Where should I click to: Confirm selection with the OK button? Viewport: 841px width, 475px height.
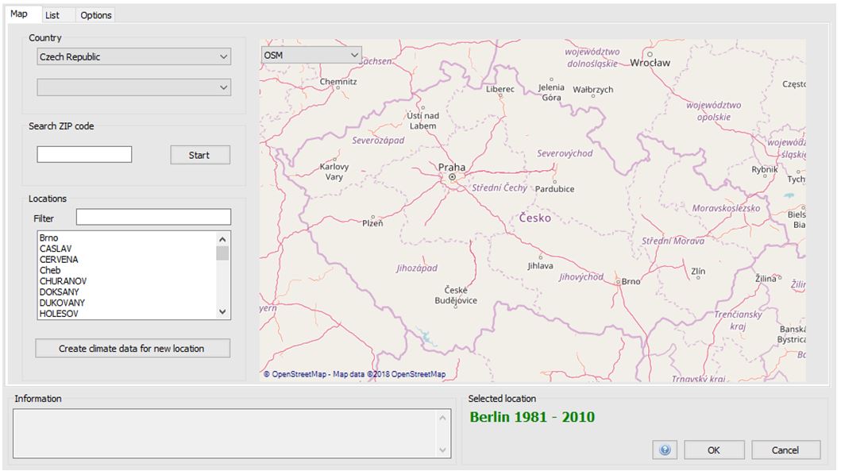pos(713,450)
